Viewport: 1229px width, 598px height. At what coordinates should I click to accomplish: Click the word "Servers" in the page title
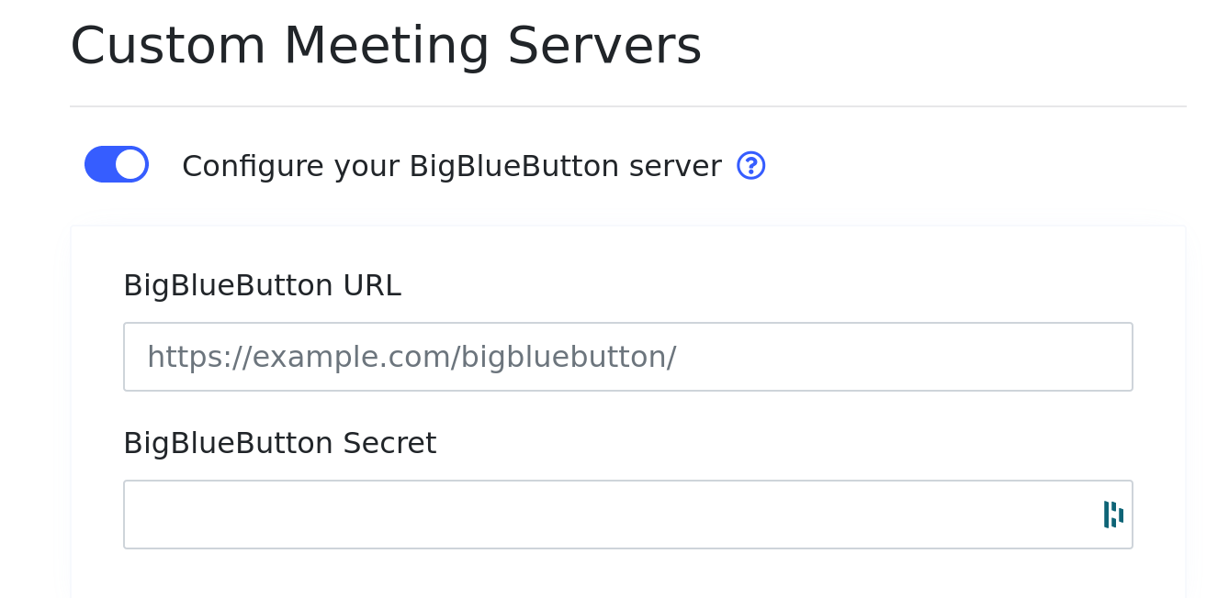pyautogui.click(x=604, y=46)
